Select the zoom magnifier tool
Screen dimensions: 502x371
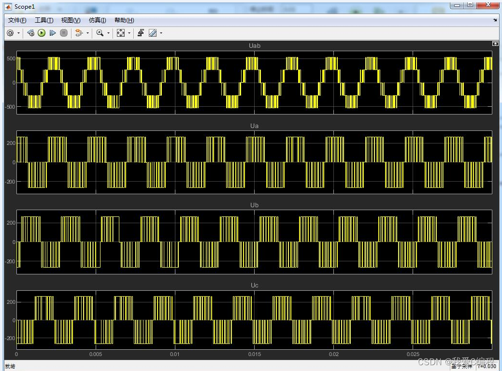coord(100,33)
